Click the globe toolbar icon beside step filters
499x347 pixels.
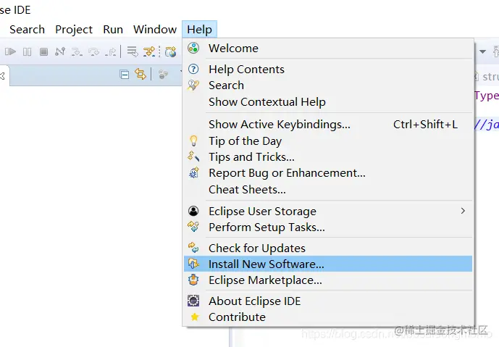click(x=171, y=51)
